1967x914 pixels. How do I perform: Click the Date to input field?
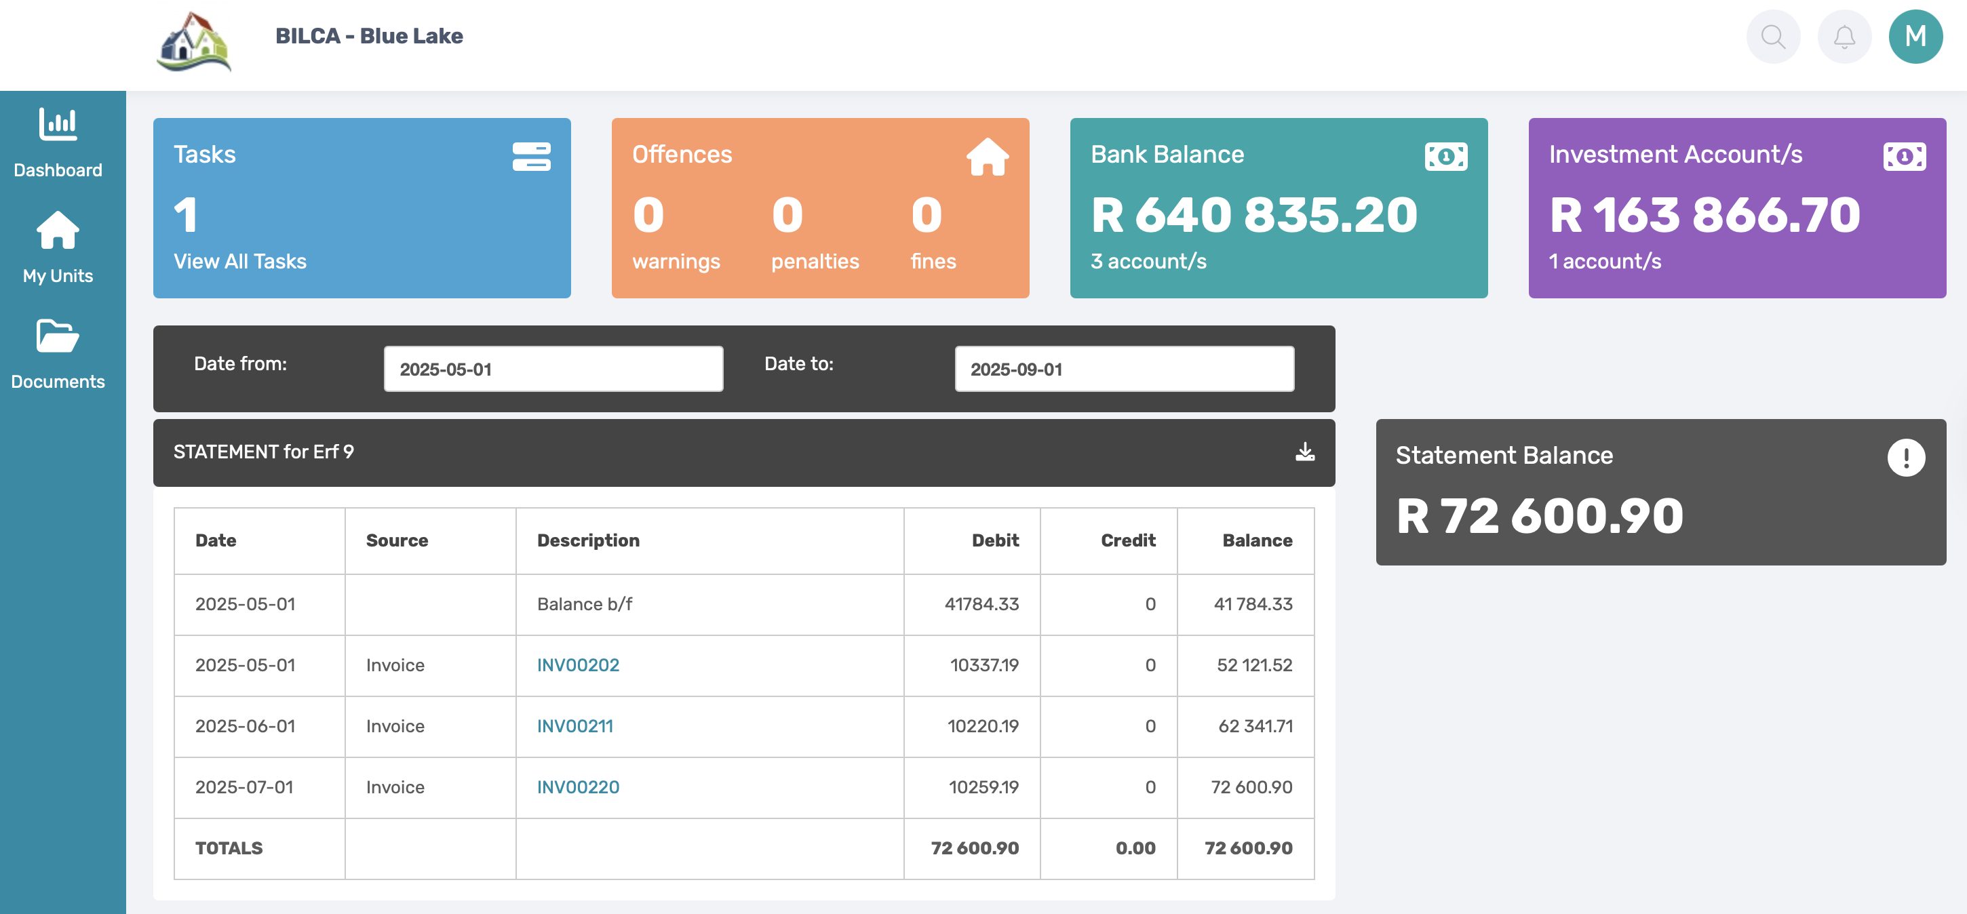(x=1123, y=370)
